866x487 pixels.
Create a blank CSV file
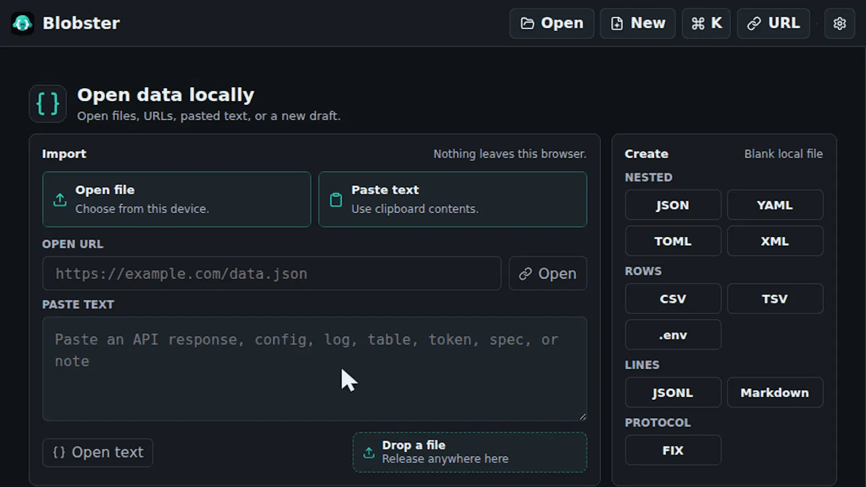[673, 299]
